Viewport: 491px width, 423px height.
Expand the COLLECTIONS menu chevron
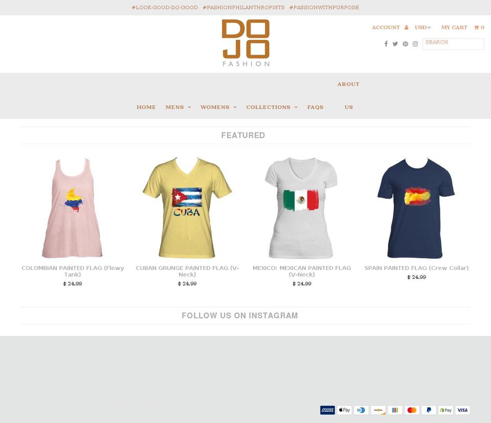pos(296,107)
